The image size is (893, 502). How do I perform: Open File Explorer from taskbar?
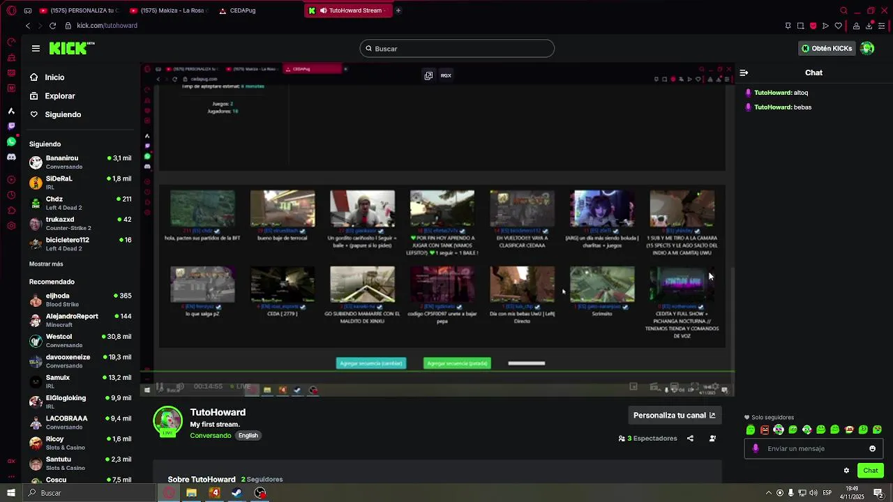pyautogui.click(x=191, y=493)
